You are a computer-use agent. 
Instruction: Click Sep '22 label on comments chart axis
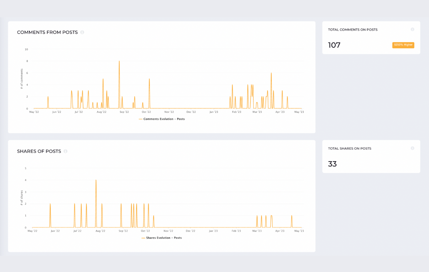(x=124, y=112)
